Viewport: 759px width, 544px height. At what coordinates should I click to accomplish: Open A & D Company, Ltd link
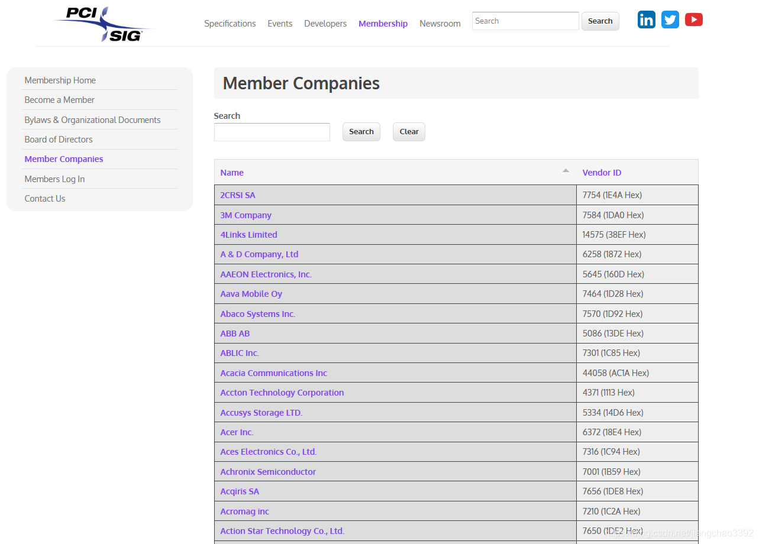260,254
